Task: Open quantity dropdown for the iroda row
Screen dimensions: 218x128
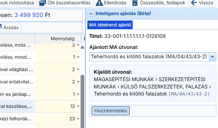Action: coord(78,45)
